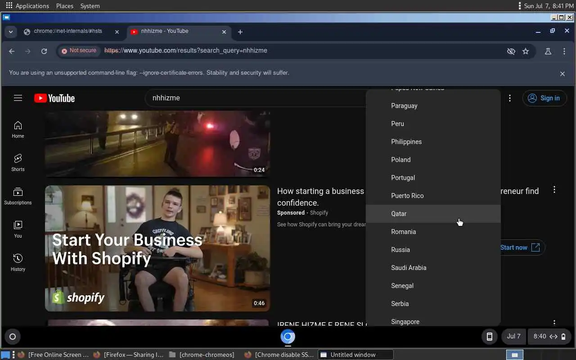Image resolution: width=576 pixels, height=360 pixels.
Task: Choose Saudi Arabia from the list
Action: point(433,268)
